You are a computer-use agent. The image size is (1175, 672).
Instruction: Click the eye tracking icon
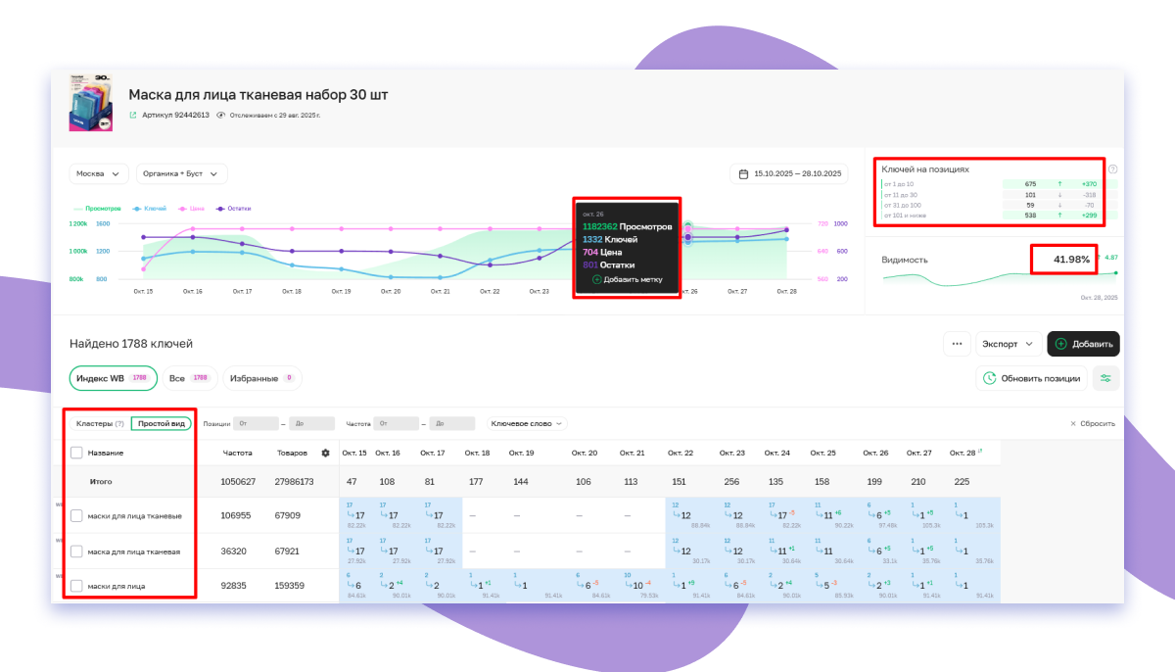[220, 115]
